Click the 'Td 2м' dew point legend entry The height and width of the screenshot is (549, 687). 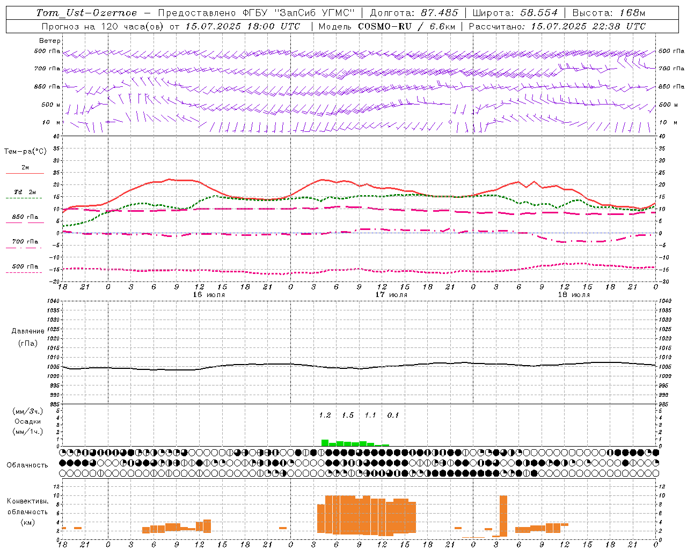[x=25, y=192]
